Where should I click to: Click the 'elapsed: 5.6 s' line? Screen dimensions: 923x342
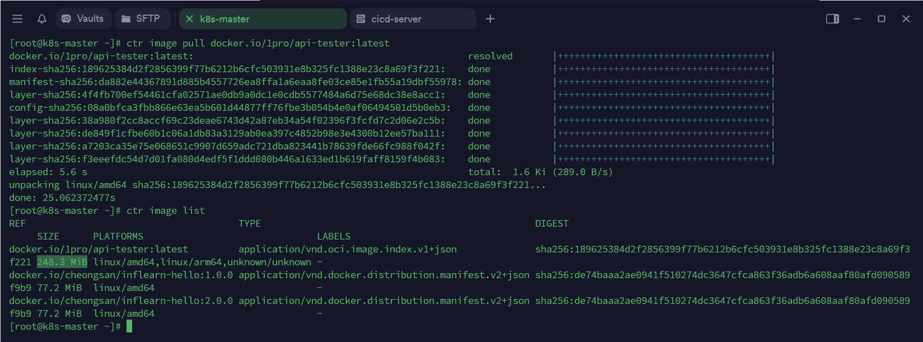click(x=48, y=172)
